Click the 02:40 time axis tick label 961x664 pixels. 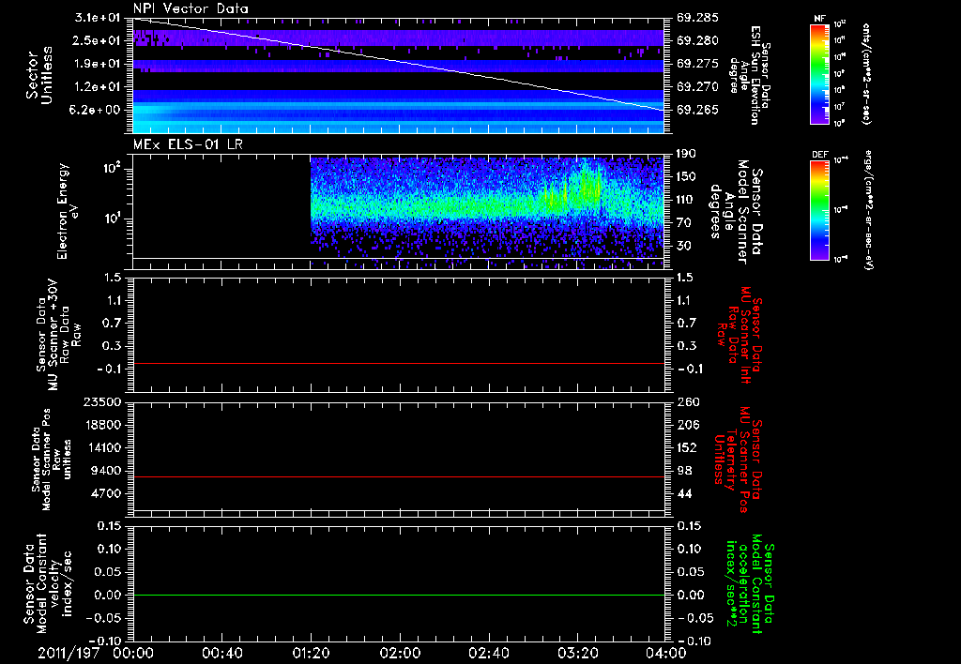[x=488, y=651]
